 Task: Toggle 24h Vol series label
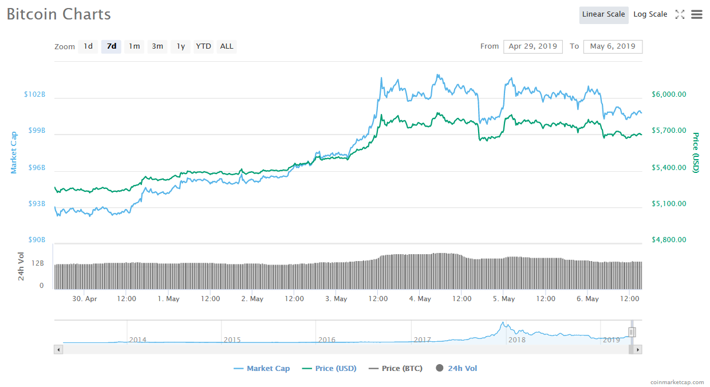(463, 369)
